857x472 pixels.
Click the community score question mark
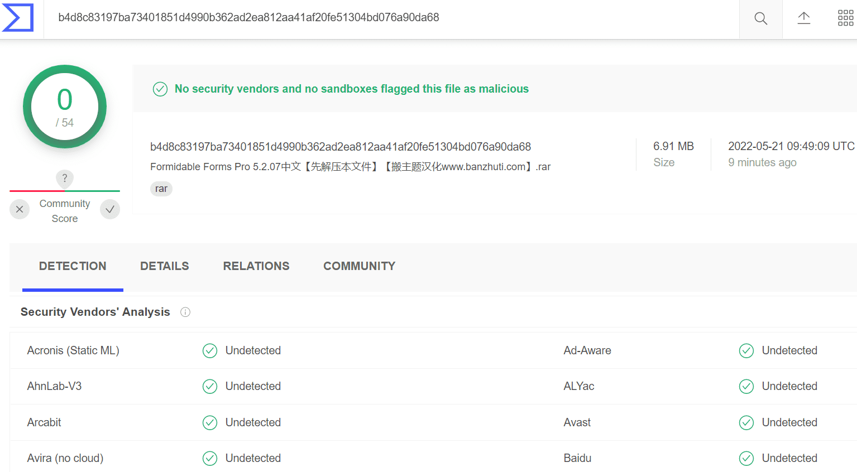click(x=65, y=178)
